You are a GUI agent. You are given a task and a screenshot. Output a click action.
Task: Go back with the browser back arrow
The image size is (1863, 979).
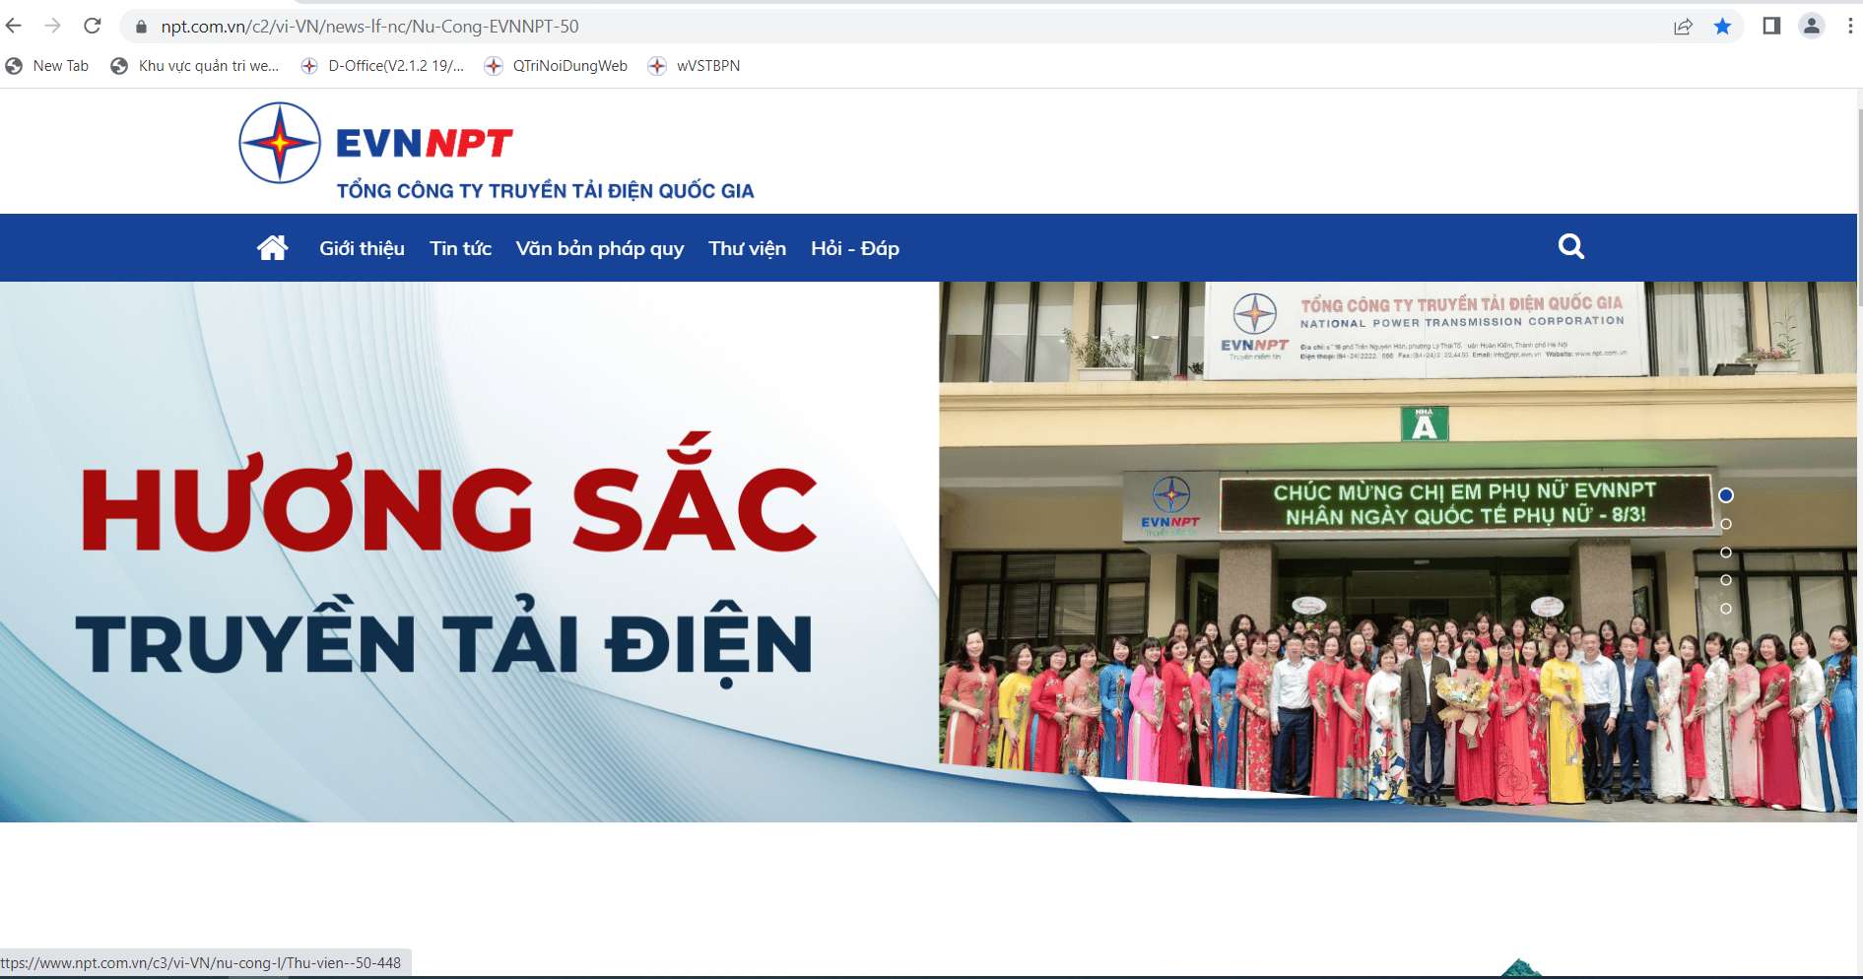(x=14, y=26)
